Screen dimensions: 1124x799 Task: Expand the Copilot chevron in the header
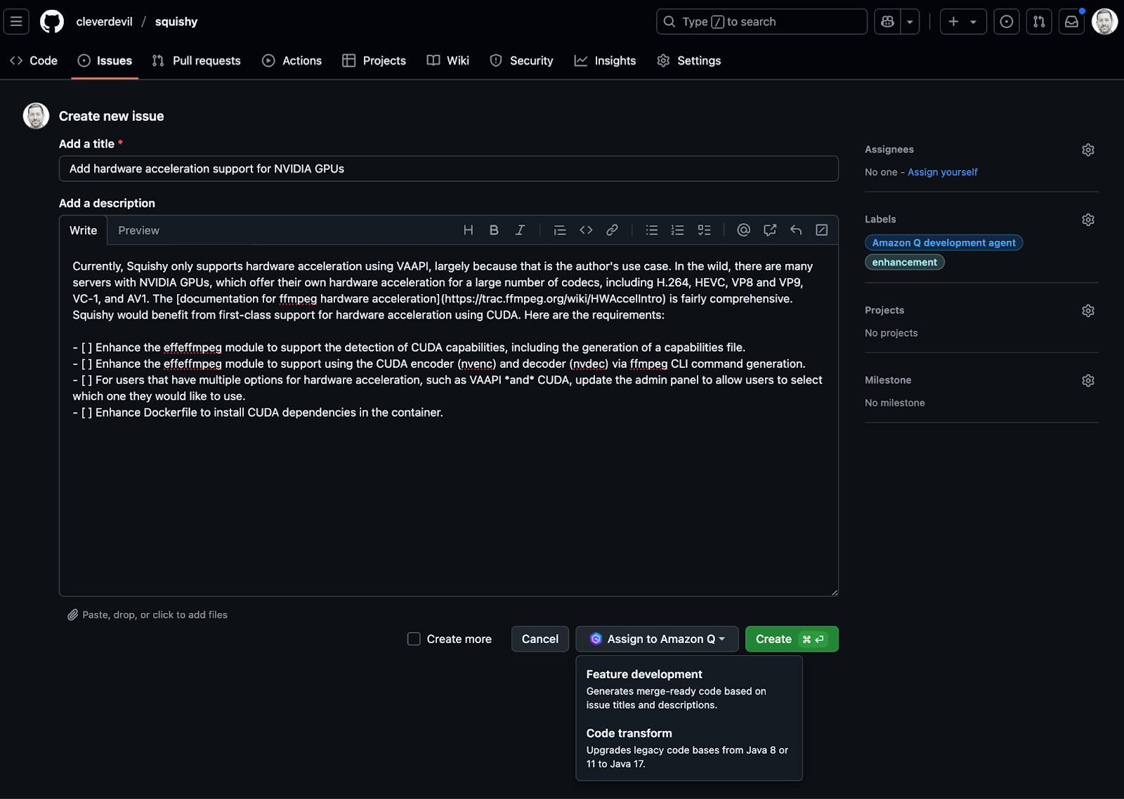910,21
